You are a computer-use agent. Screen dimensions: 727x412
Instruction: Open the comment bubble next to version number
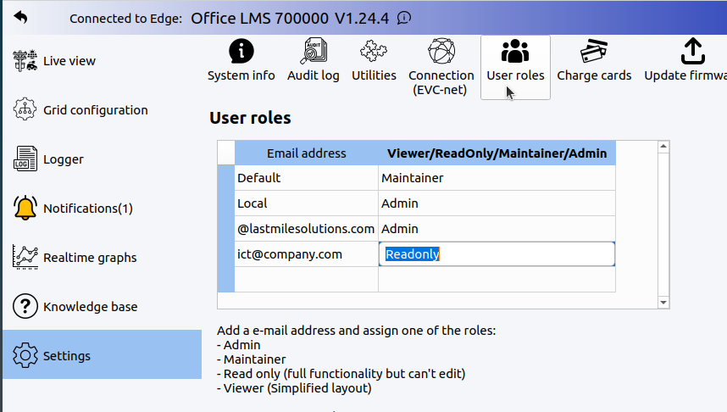[x=404, y=18]
